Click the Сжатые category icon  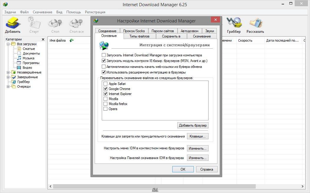(19, 49)
